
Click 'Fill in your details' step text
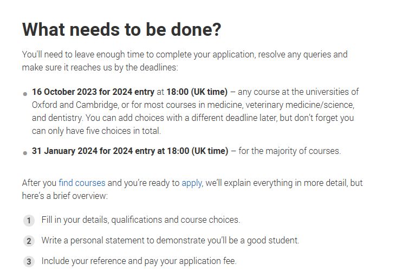(75, 220)
